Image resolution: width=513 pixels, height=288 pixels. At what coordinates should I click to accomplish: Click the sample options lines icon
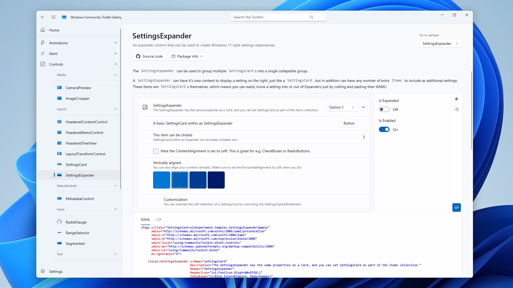point(456,110)
